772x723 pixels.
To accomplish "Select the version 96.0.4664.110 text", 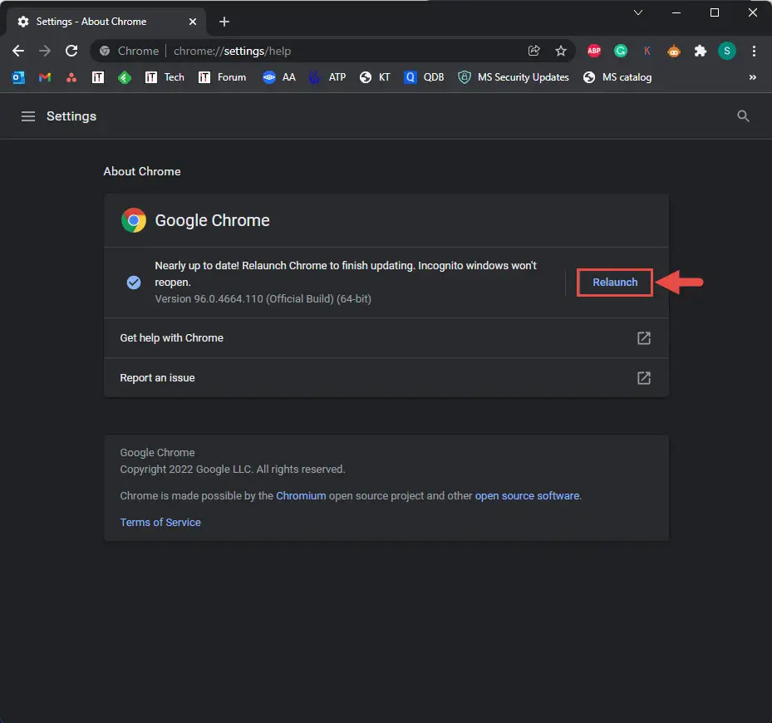I will click(263, 299).
